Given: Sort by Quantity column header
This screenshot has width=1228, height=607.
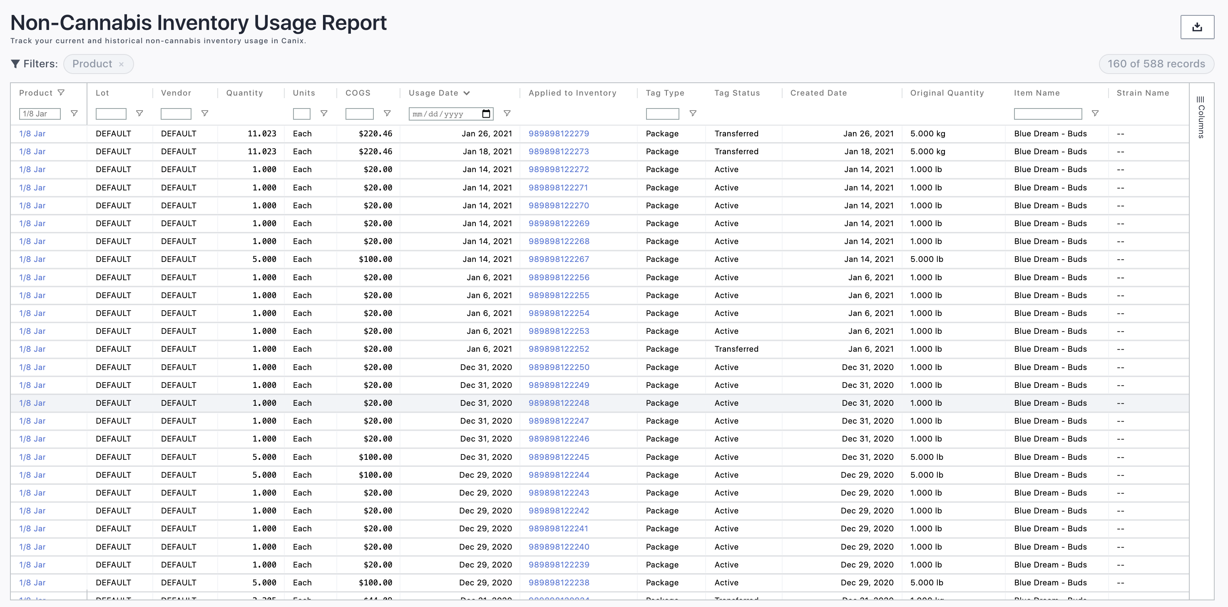Looking at the screenshot, I should 244,93.
